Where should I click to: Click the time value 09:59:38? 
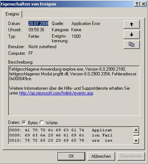(36, 30)
